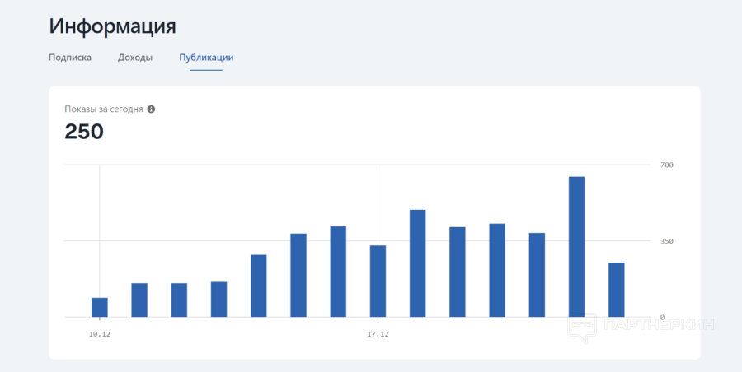
Task: Select the first bar above 10.12
Action: click(x=100, y=307)
